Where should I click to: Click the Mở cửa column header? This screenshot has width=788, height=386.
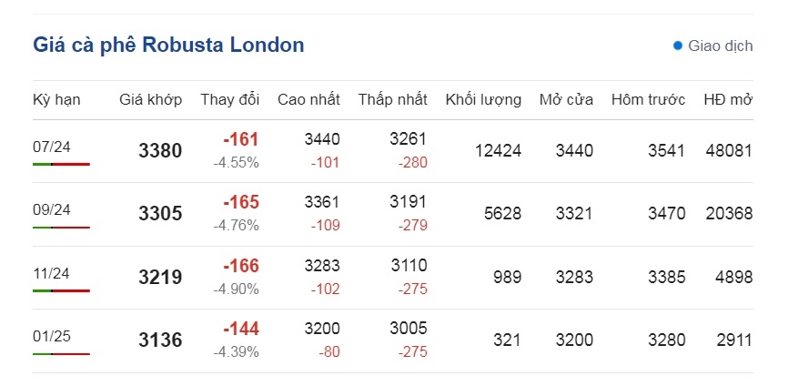click(566, 99)
